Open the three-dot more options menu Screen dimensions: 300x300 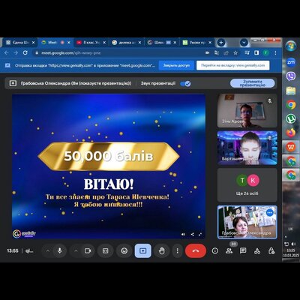177,250
